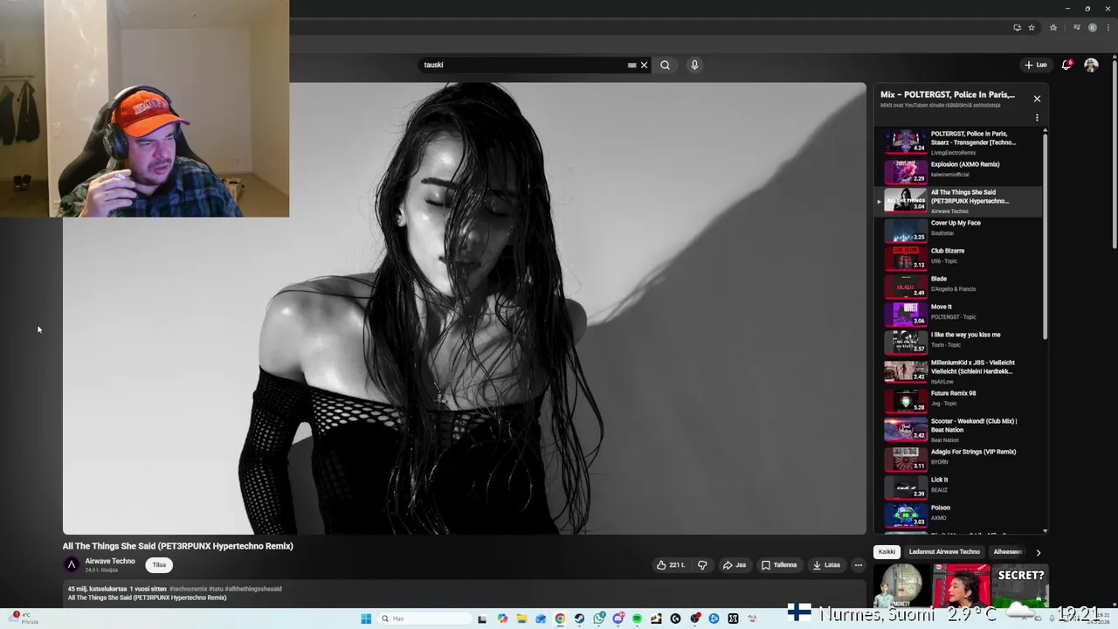Click the taskbar search box Hae
Screen dimensions: 1118x629
pos(425,619)
